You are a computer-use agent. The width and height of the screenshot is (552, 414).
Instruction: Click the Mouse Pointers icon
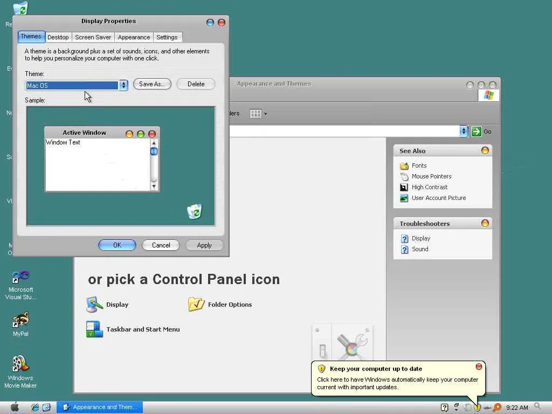click(x=404, y=176)
